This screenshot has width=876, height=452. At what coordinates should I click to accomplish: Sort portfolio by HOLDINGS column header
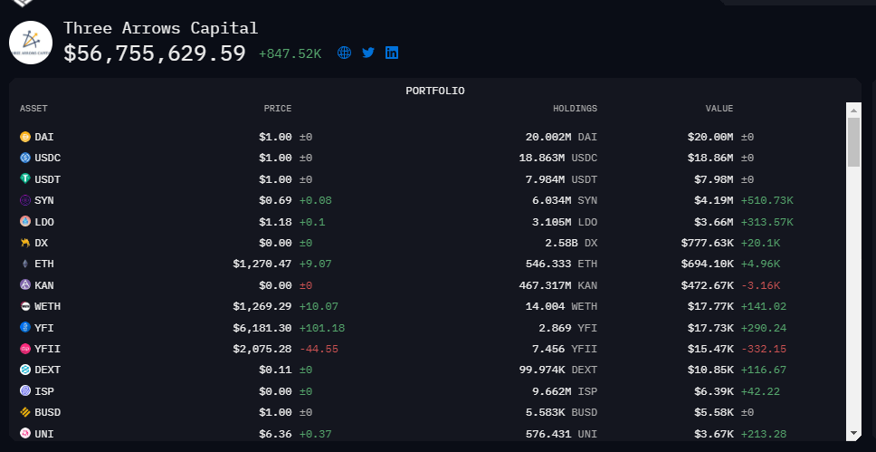[575, 109]
